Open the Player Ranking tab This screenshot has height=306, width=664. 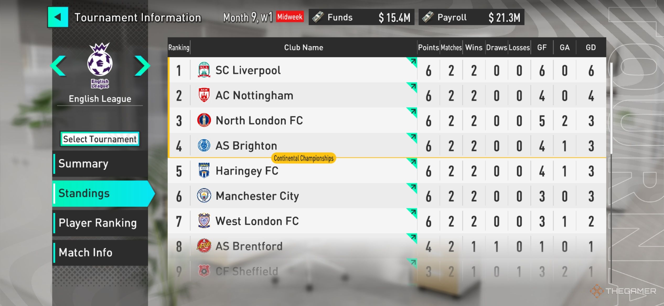pyautogui.click(x=100, y=223)
